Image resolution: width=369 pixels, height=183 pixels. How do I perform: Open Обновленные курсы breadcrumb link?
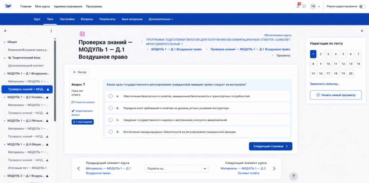278,35
